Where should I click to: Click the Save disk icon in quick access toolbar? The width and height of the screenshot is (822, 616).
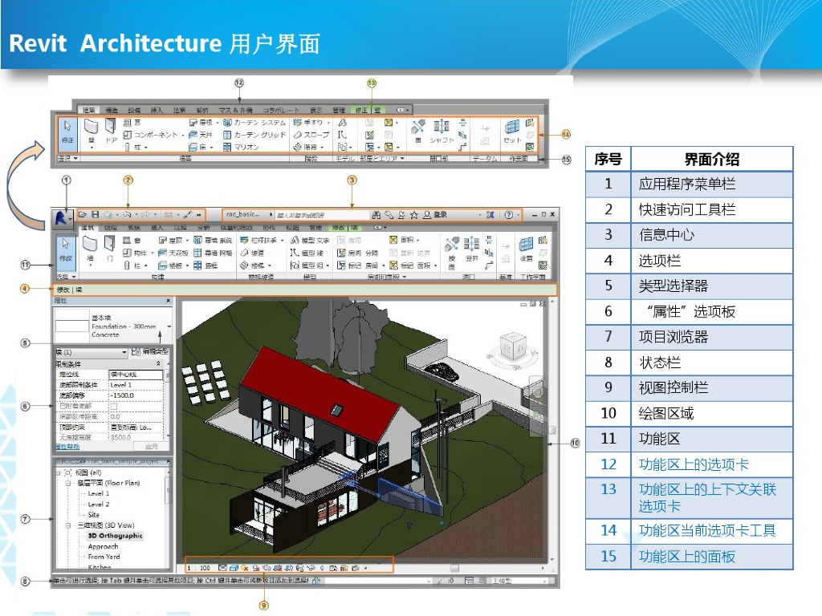95,215
